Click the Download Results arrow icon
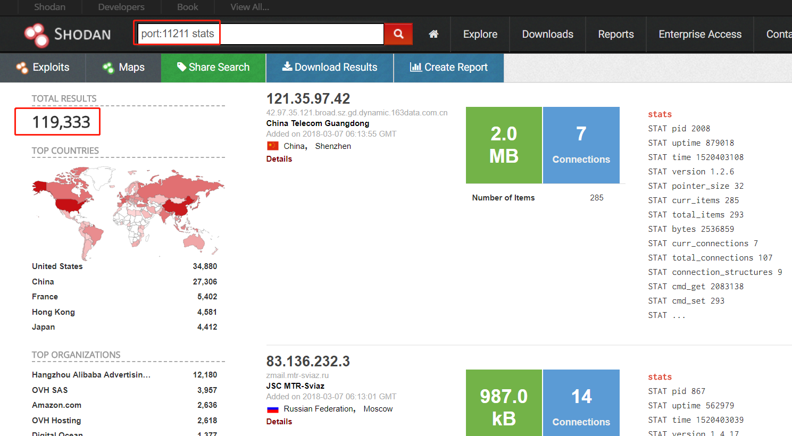The width and height of the screenshot is (792, 436). click(287, 66)
